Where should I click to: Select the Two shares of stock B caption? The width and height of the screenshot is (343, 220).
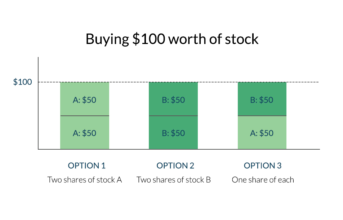pyautogui.click(x=173, y=180)
